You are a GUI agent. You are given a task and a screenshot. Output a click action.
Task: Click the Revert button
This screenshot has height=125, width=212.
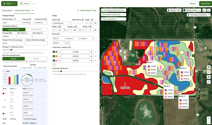click(193, 4)
